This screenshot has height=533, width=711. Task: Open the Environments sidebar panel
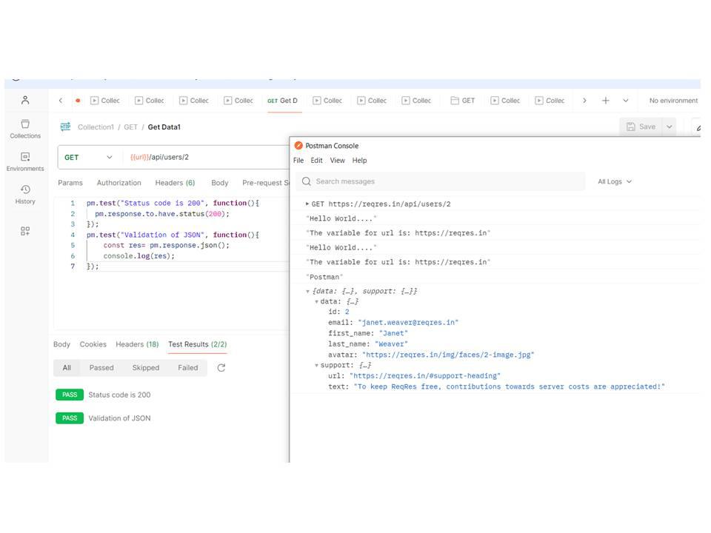click(x=25, y=162)
